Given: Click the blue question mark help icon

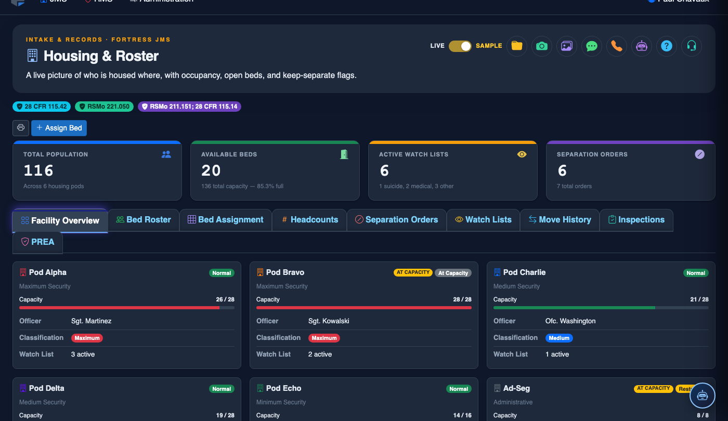Looking at the screenshot, I should [x=667, y=46].
